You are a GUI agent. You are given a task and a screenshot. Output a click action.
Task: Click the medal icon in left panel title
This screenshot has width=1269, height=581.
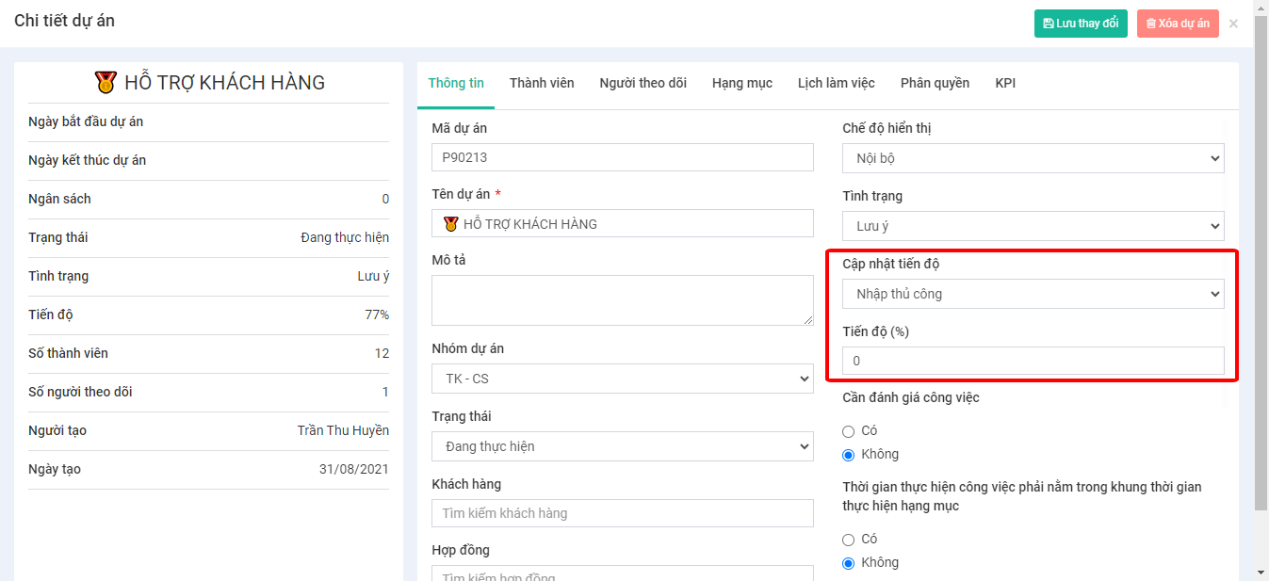106,83
